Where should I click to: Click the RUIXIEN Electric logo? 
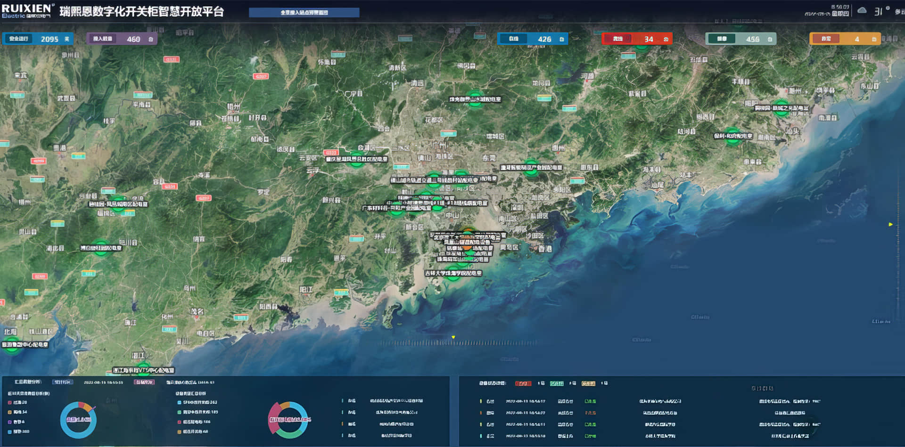click(27, 11)
